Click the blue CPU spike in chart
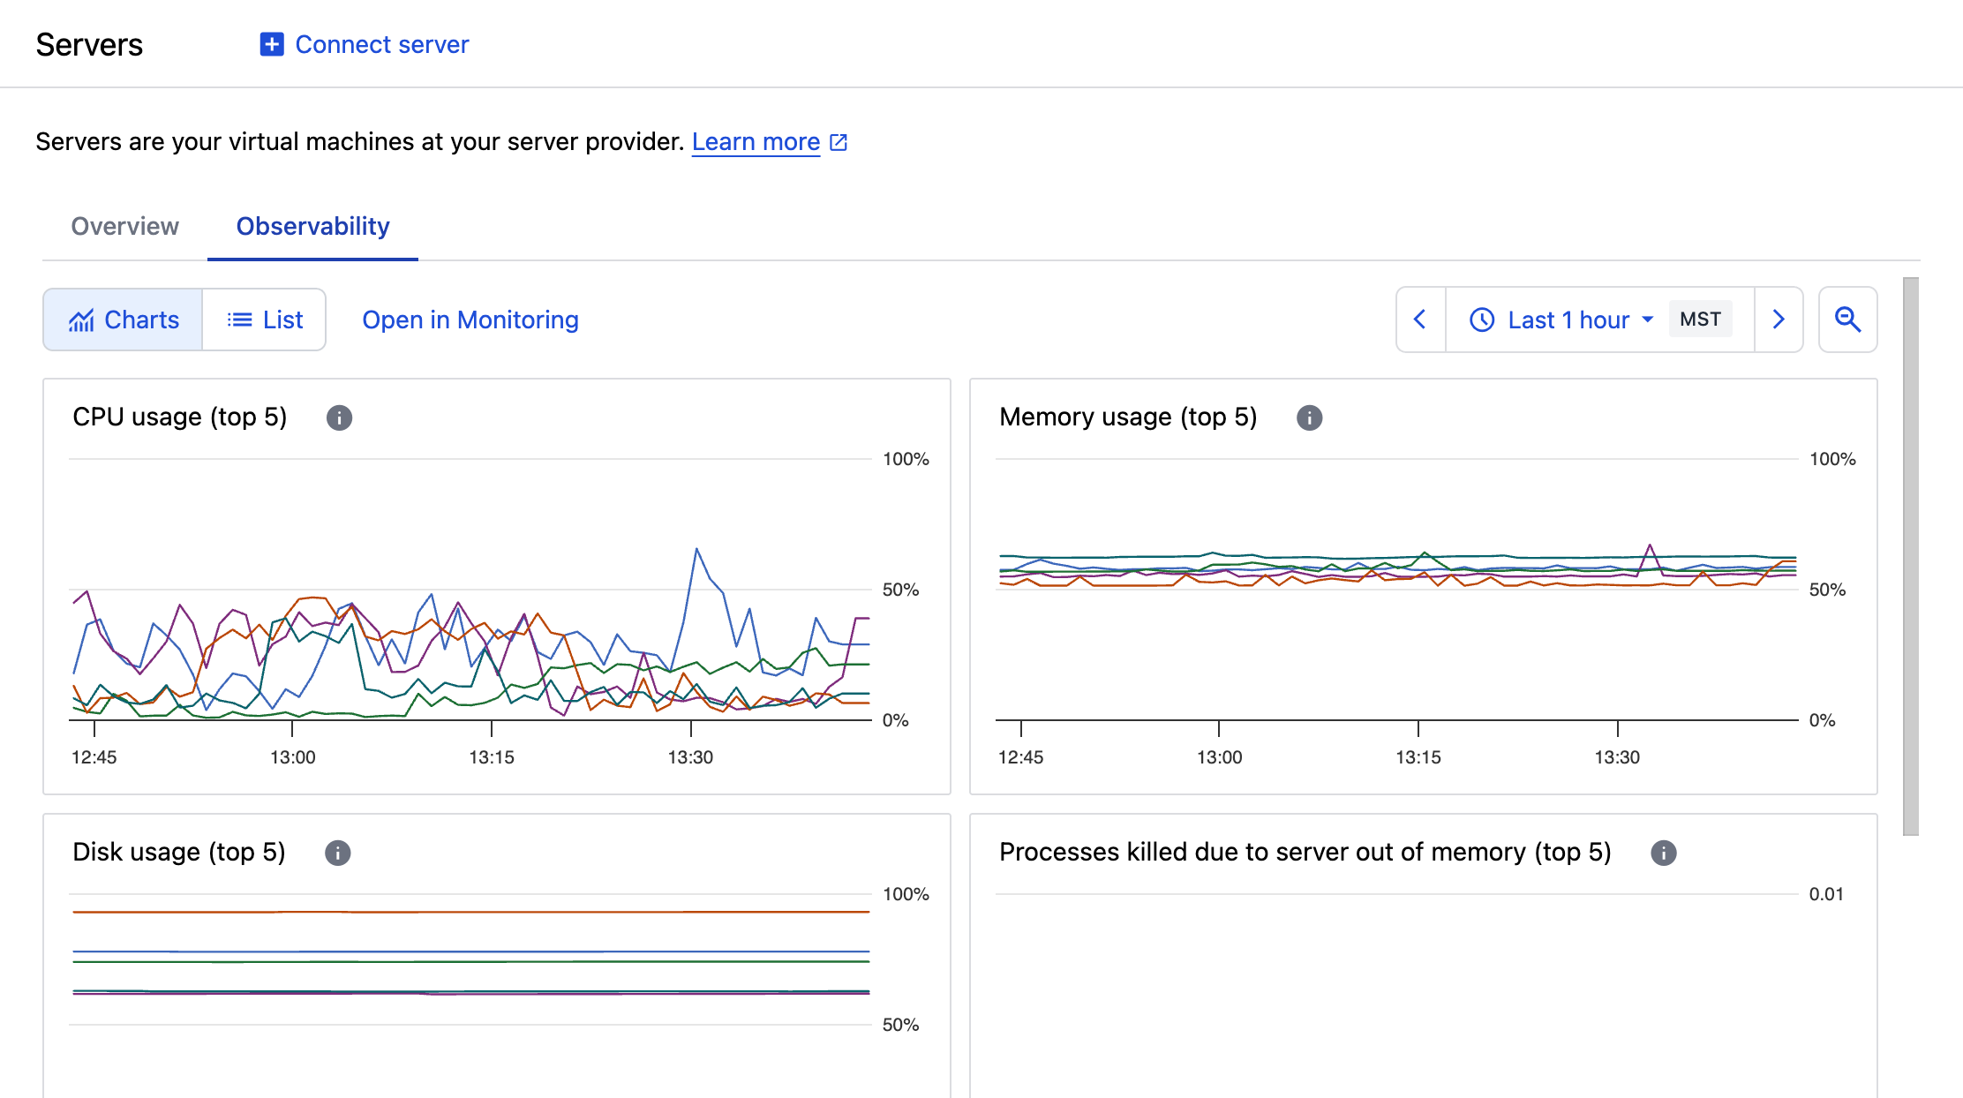Viewport: 1963px width, 1098px height. coord(696,551)
